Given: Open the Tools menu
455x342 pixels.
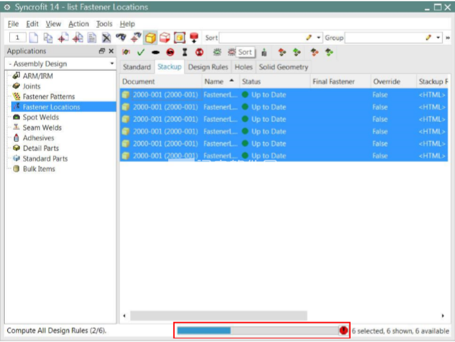Looking at the screenshot, I should click(104, 24).
